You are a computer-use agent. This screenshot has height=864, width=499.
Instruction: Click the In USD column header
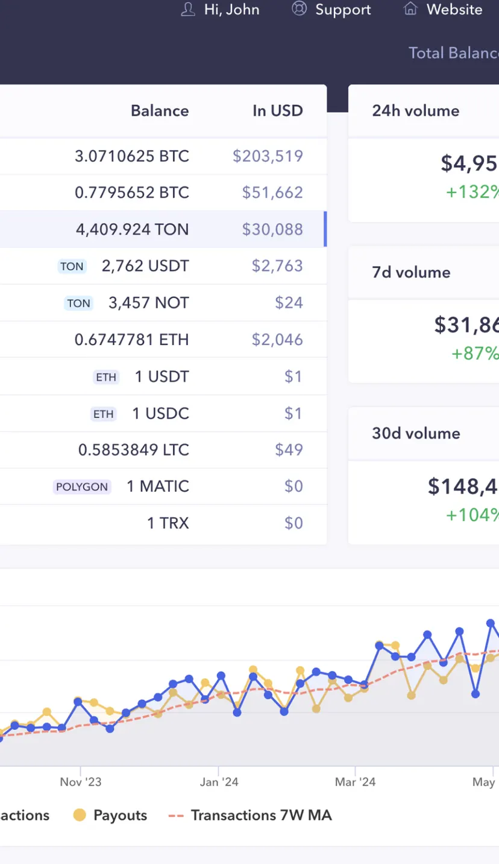click(x=277, y=110)
